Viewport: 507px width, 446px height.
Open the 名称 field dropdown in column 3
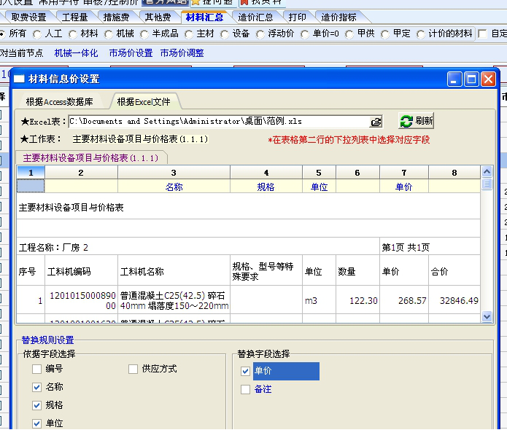pyautogui.click(x=174, y=187)
